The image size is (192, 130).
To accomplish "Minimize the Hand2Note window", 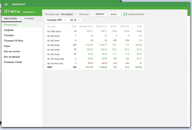I will pyautogui.click(x=178, y=5).
